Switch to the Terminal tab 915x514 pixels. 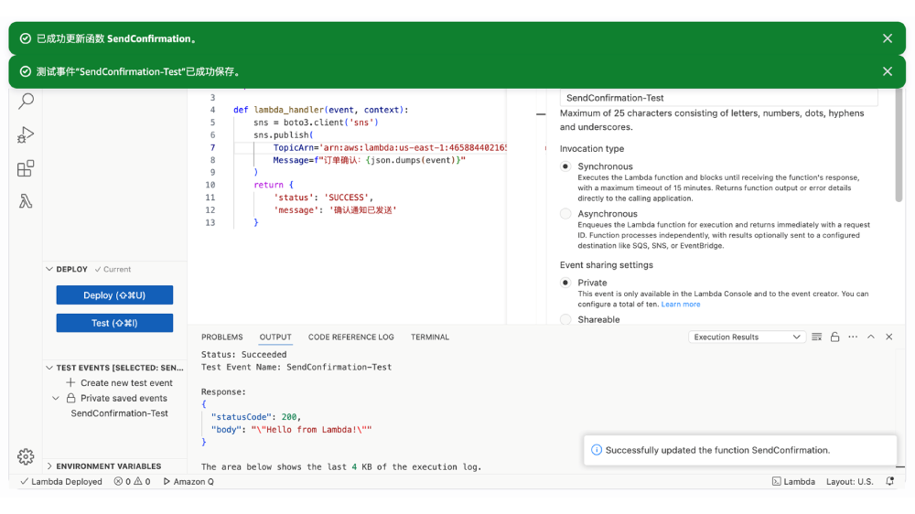[429, 337]
